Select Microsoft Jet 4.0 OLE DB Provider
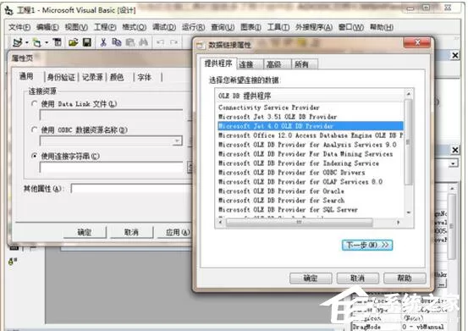The image size is (468, 331). [x=311, y=126]
